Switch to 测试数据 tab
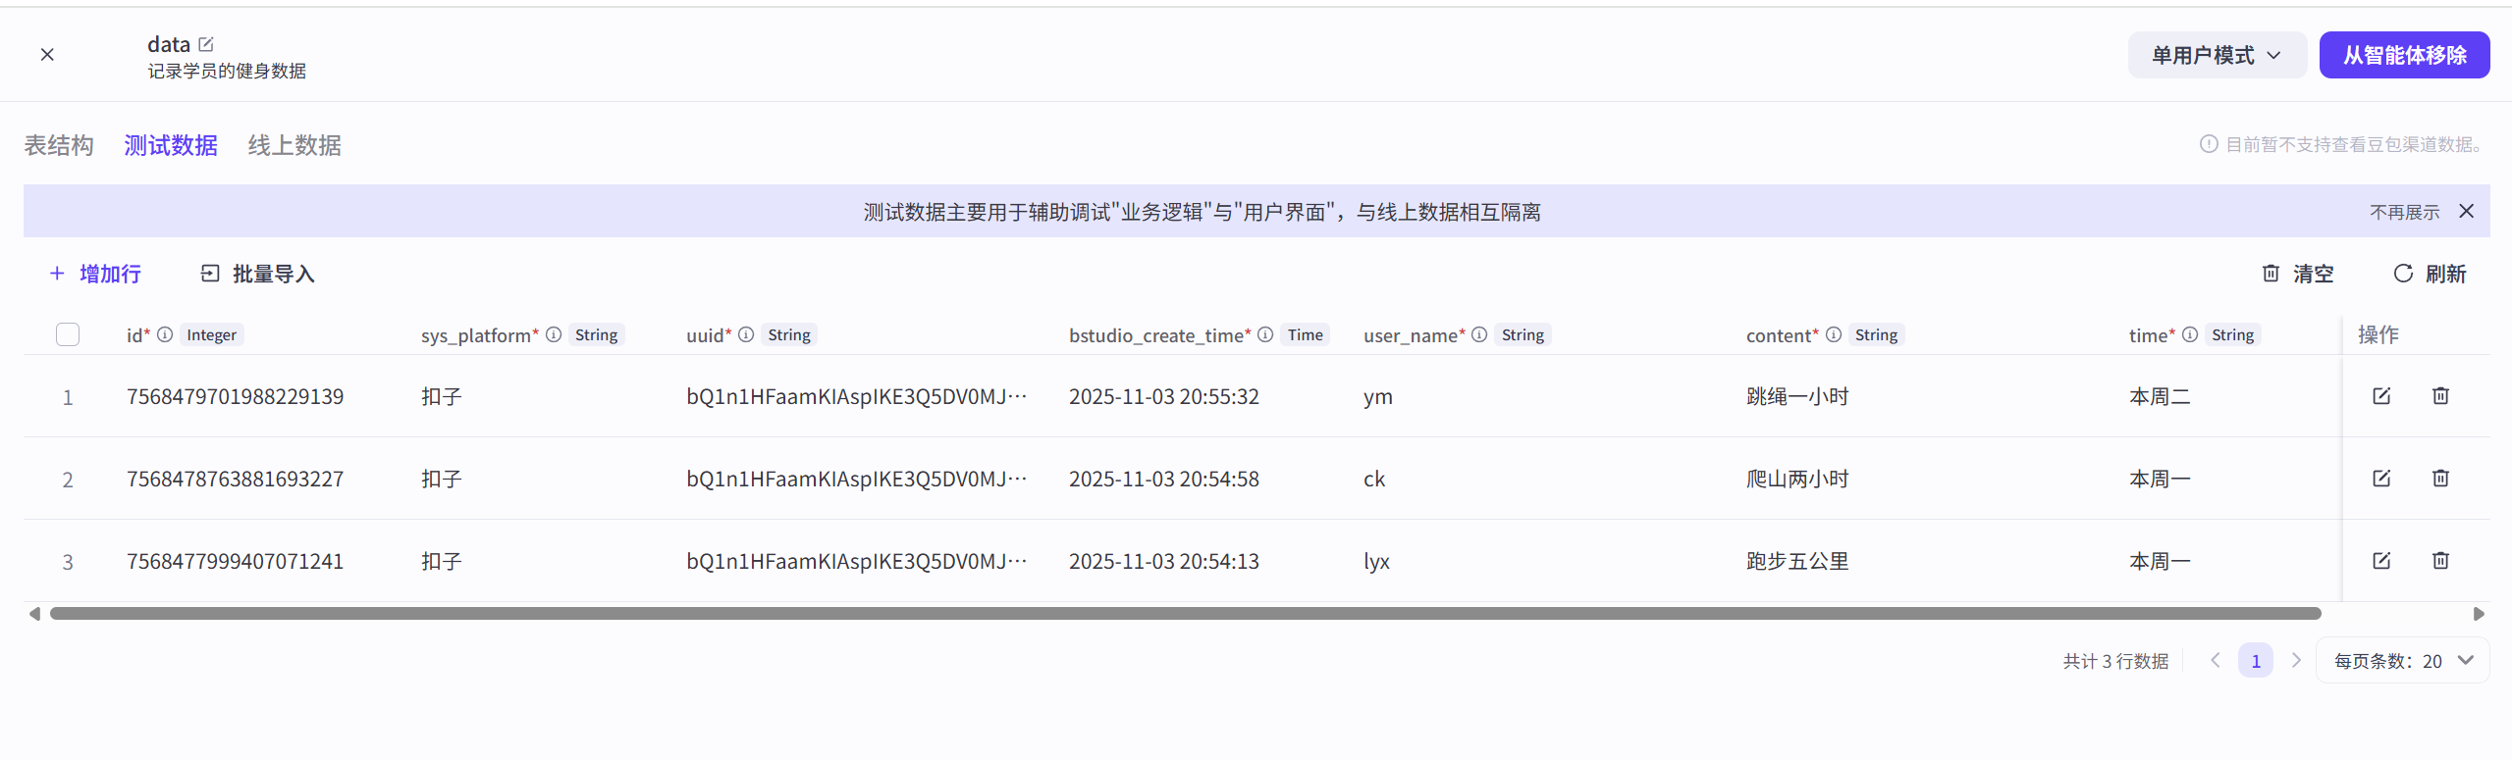 click(171, 145)
